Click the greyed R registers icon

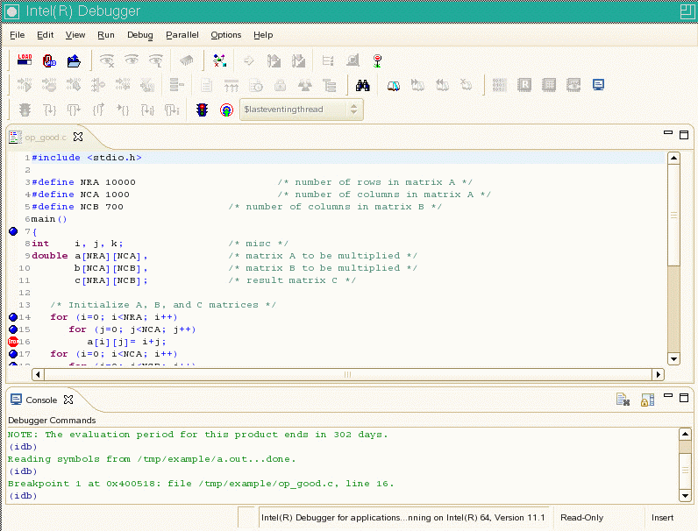coord(524,84)
